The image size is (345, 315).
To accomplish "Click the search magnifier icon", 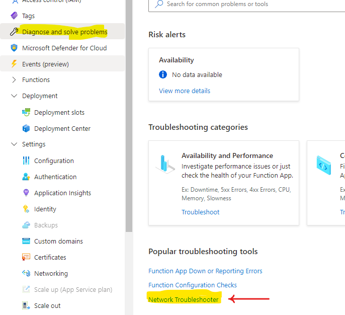I will point(159,4).
